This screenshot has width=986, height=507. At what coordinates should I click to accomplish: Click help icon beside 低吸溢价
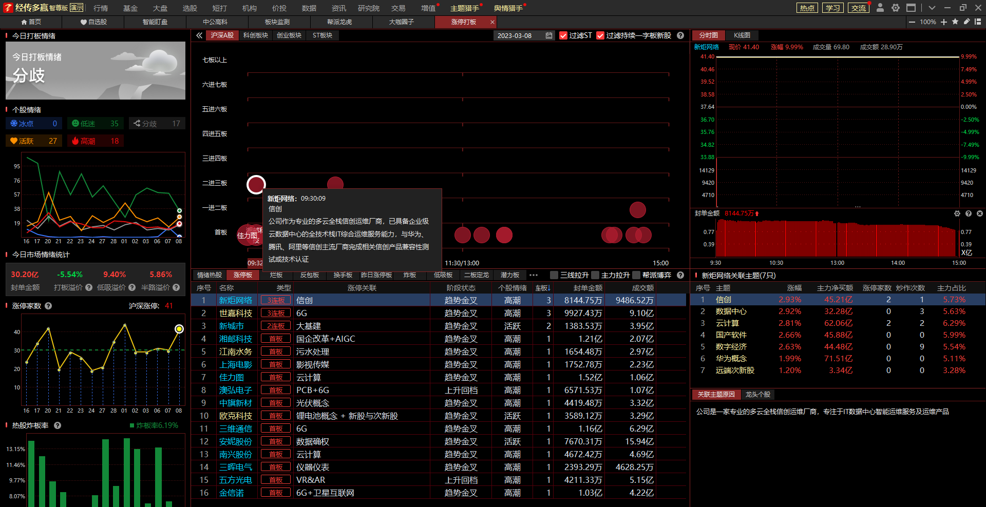132,288
